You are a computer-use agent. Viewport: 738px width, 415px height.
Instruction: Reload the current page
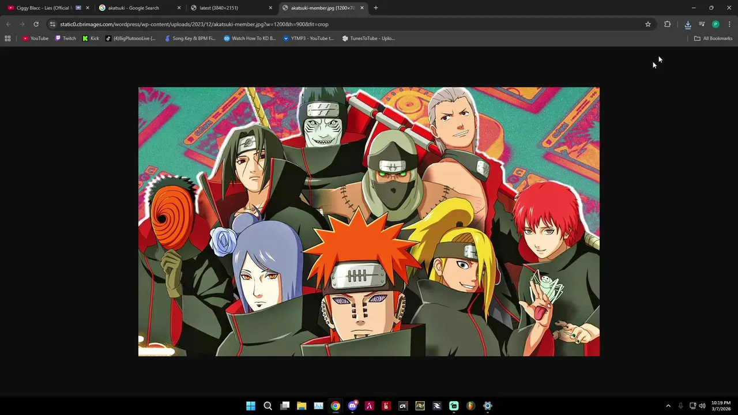(x=36, y=24)
